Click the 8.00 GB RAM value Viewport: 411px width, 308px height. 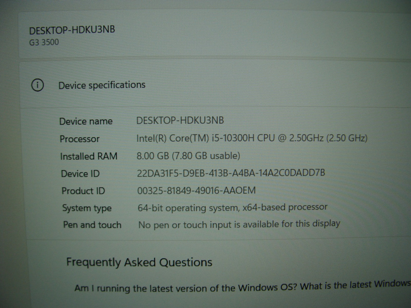coord(188,156)
